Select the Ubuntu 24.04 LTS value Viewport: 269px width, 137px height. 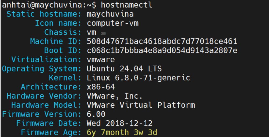tap(124, 69)
